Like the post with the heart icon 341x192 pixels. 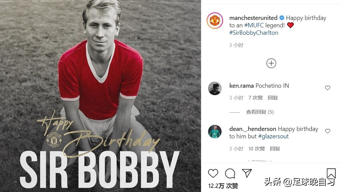pyautogui.click(x=213, y=173)
